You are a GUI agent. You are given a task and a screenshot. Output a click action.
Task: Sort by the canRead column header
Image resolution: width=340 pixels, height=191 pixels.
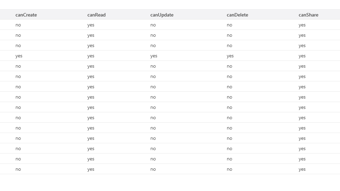coord(96,15)
